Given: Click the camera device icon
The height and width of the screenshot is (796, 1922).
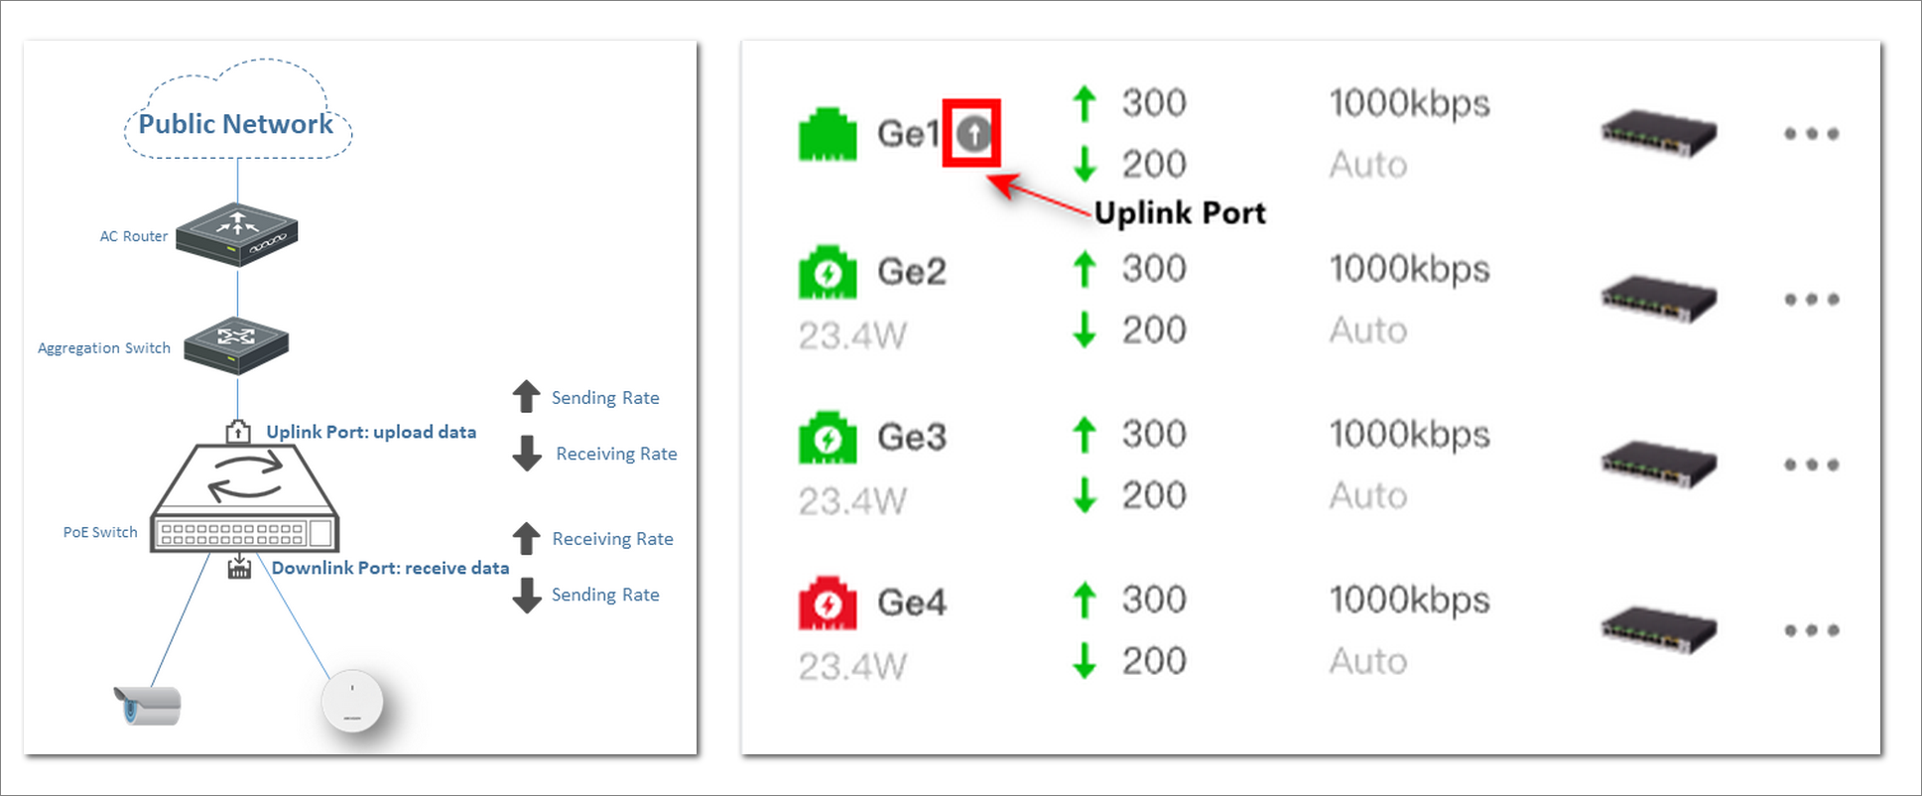Looking at the screenshot, I should pos(147,705).
